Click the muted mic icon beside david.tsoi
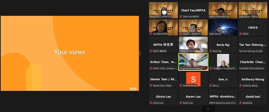The height and width of the screenshot is (112, 269). [x=240, y=103]
